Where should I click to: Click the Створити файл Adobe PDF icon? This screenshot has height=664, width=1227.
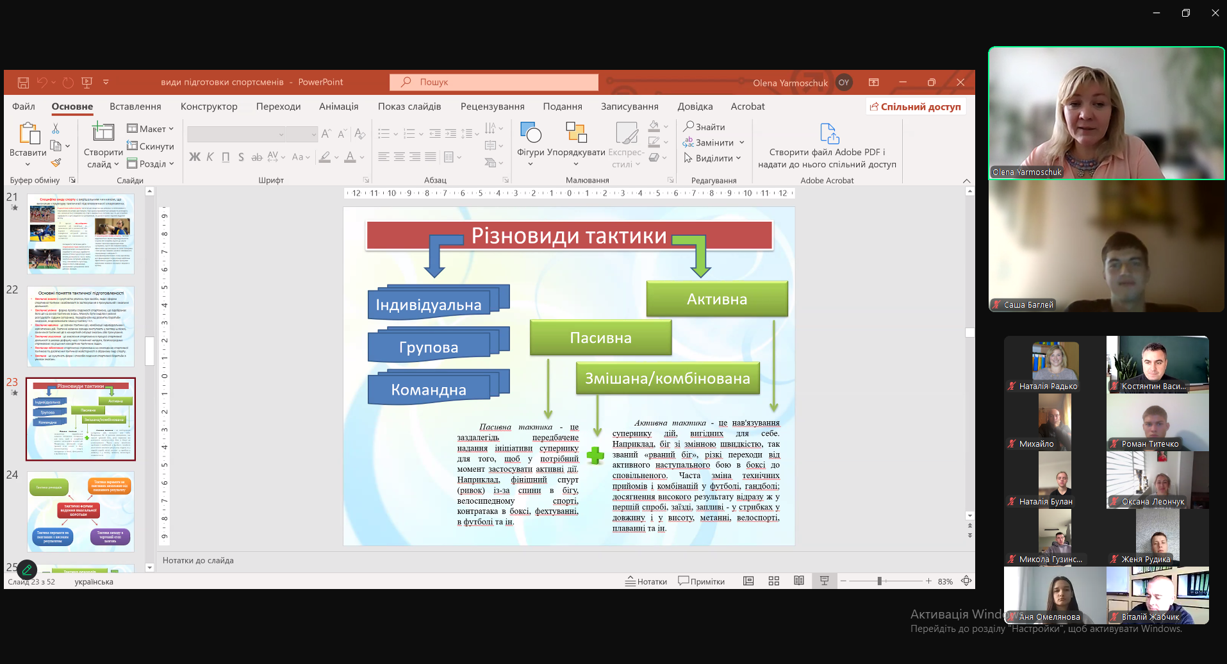click(x=828, y=133)
